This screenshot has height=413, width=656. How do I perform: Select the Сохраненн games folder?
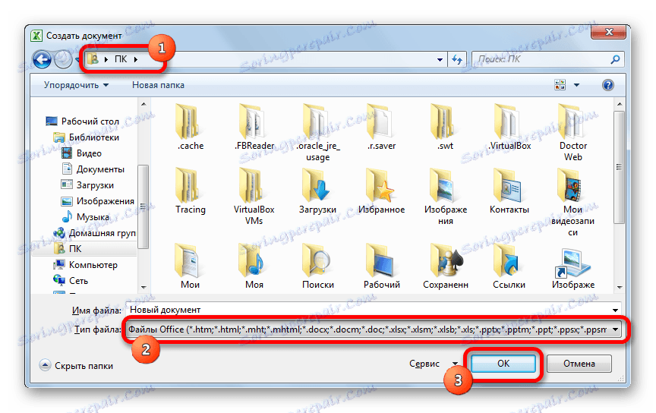(x=445, y=266)
